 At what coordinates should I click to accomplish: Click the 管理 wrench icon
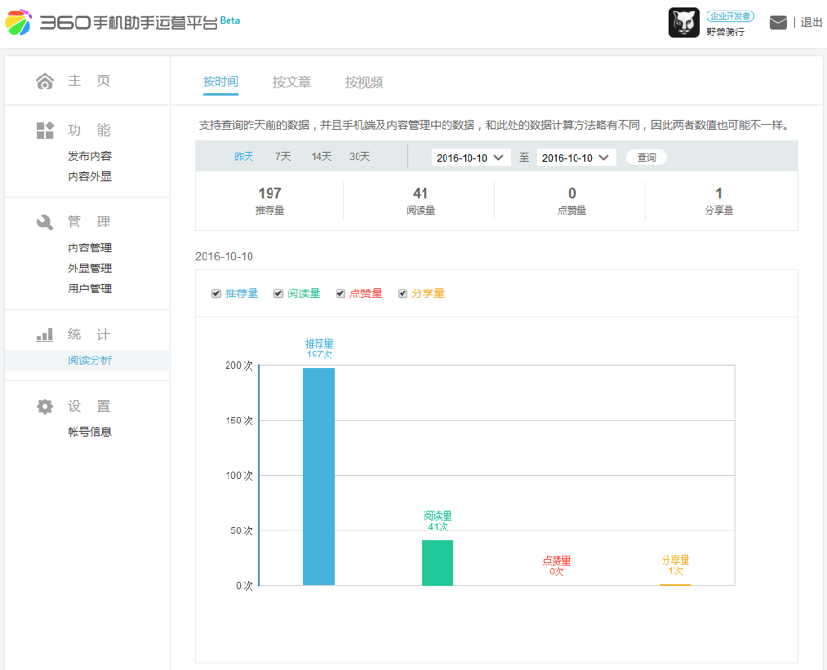(x=45, y=222)
